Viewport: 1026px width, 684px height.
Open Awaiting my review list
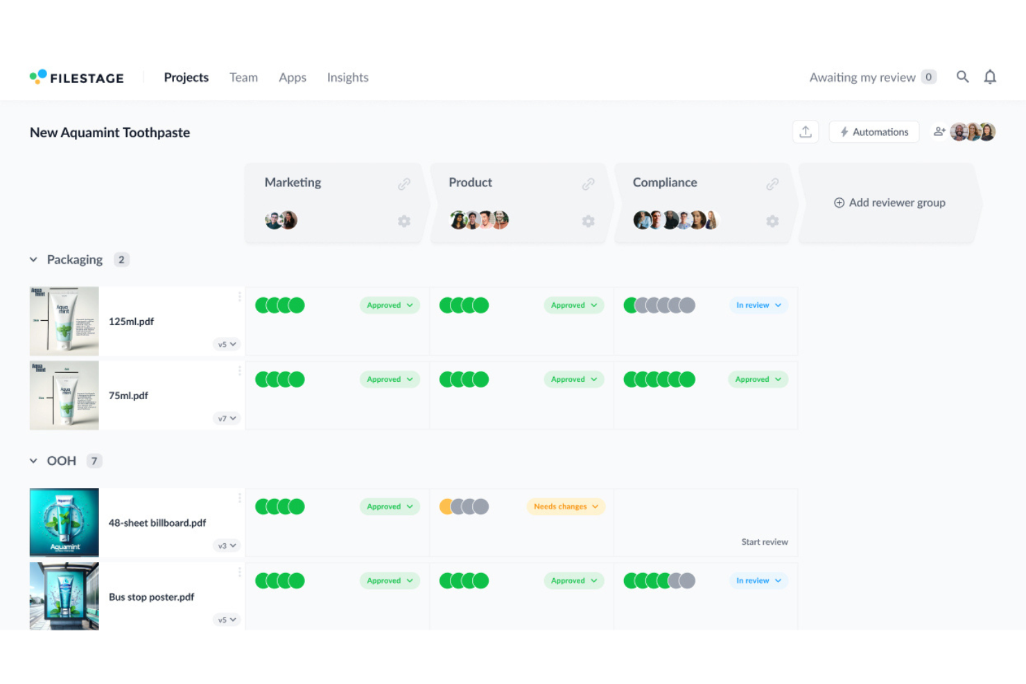pos(873,78)
